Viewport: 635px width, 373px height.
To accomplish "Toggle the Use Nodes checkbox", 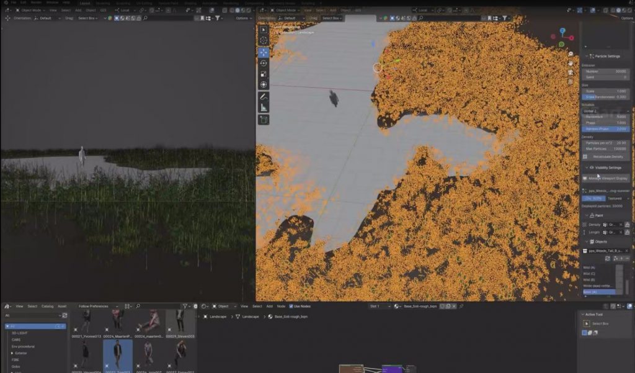I will pos(291,307).
